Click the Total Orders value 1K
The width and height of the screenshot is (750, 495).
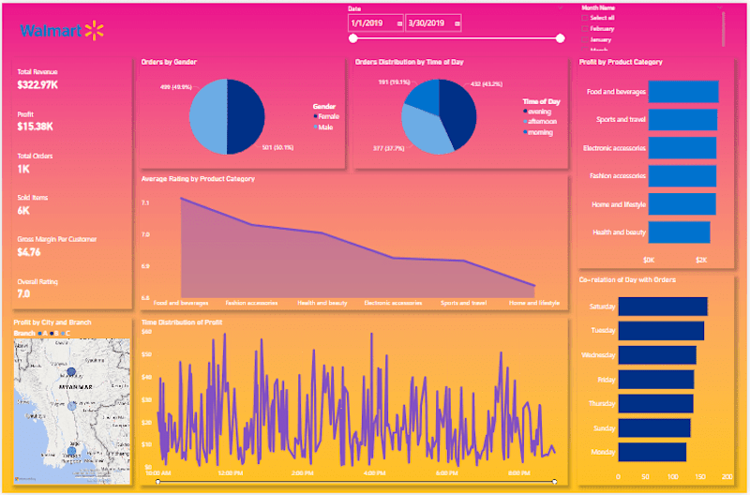(x=23, y=169)
